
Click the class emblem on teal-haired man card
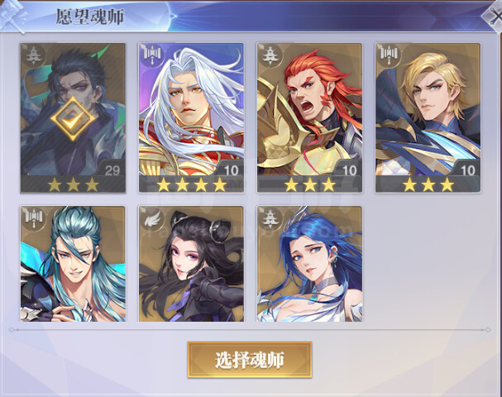[x=34, y=218]
